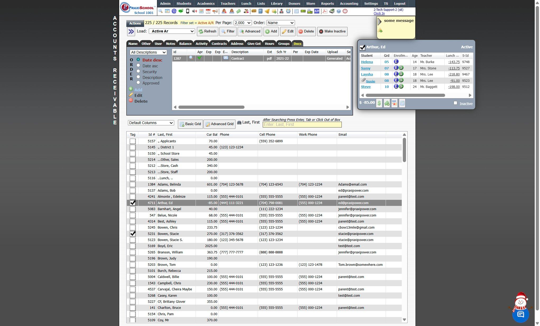Select the Date asc order radio button
The width and height of the screenshot is (540, 326).
click(x=138, y=65)
